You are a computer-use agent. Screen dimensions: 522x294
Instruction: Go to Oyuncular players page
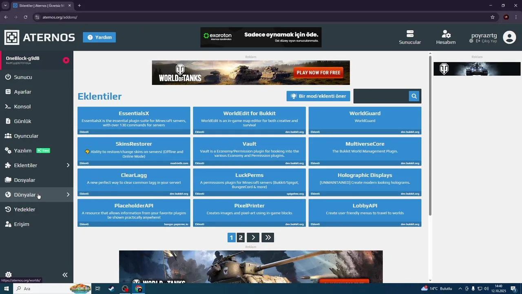pos(37,136)
